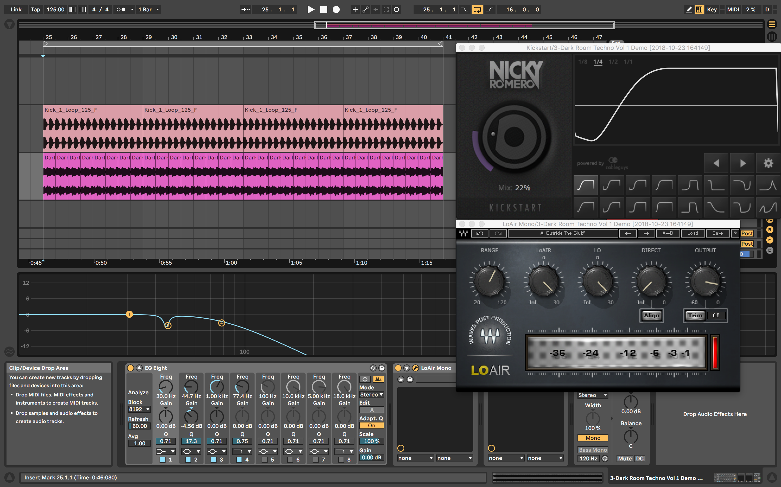The height and width of the screenshot is (487, 781).
Task: Expand EQ Eight Block size dropdown
Action: pos(139,409)
